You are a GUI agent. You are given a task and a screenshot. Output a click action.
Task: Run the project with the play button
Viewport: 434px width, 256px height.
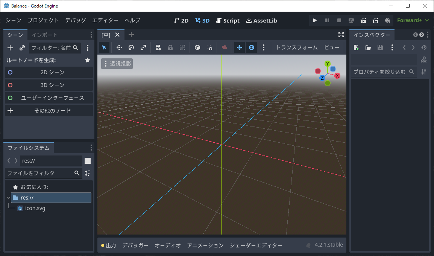click(315, 21)
